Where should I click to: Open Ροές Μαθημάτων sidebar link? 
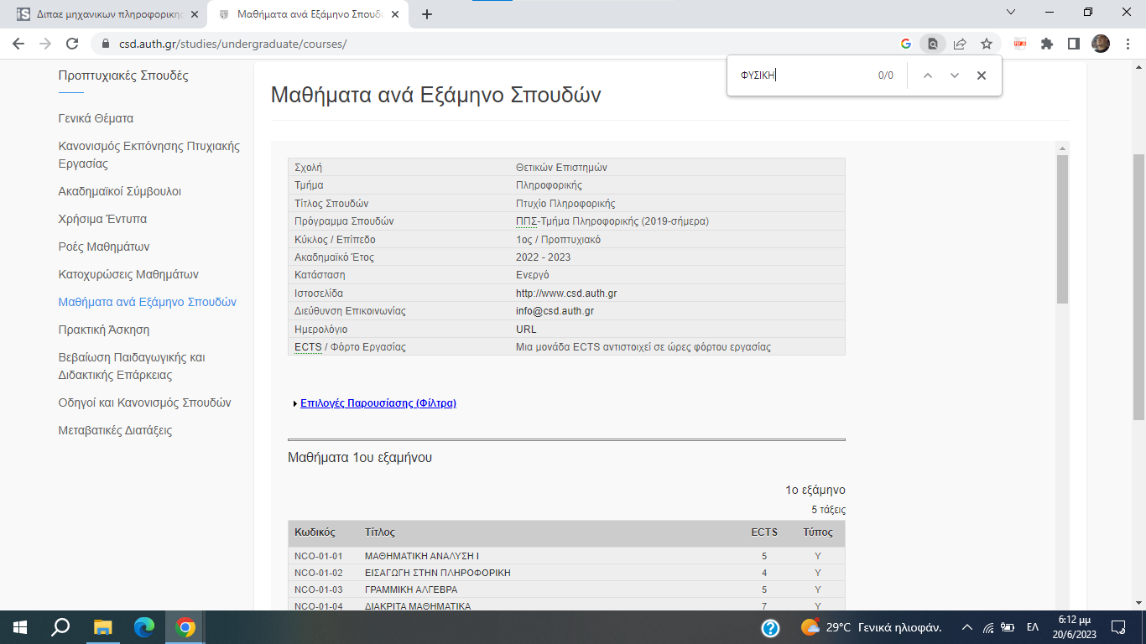click(x=104, y=247)
